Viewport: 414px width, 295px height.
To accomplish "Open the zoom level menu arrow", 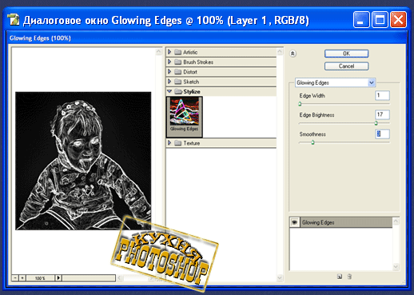I will pyautogui.click(x=58, y=278).
